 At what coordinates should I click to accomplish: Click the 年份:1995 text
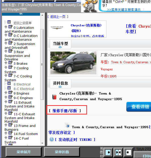108,76
